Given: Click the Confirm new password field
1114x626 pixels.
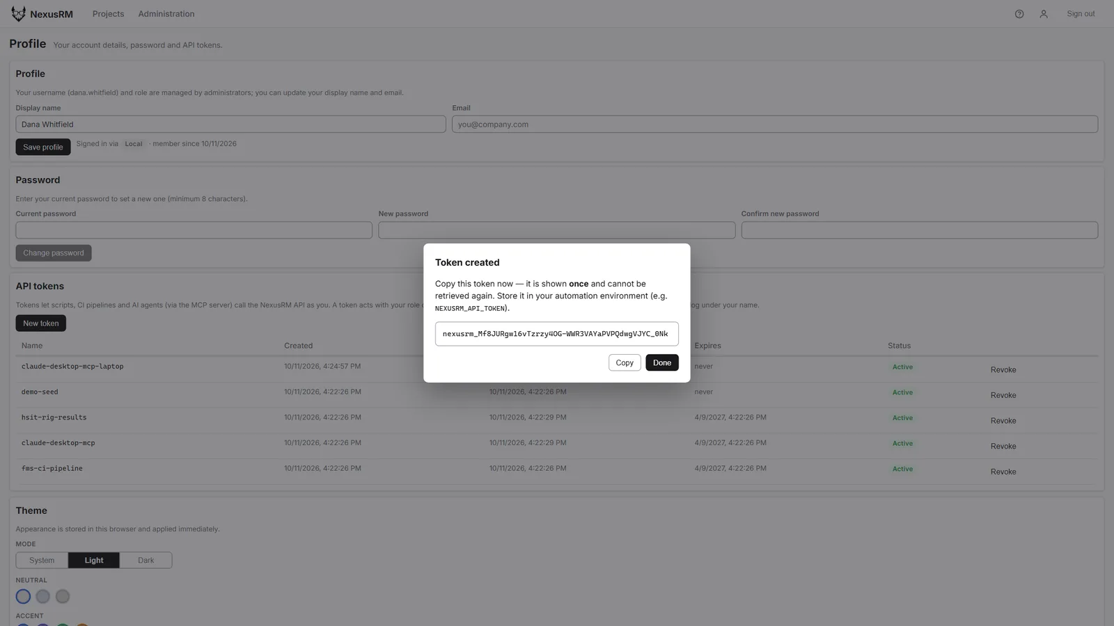Looking at the screenshot, I should coord(920,230).
